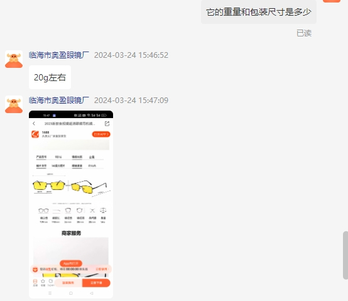348x301 pixels.
Task: Click the scale weight icon in the screenshot
Action: [103, 211]
